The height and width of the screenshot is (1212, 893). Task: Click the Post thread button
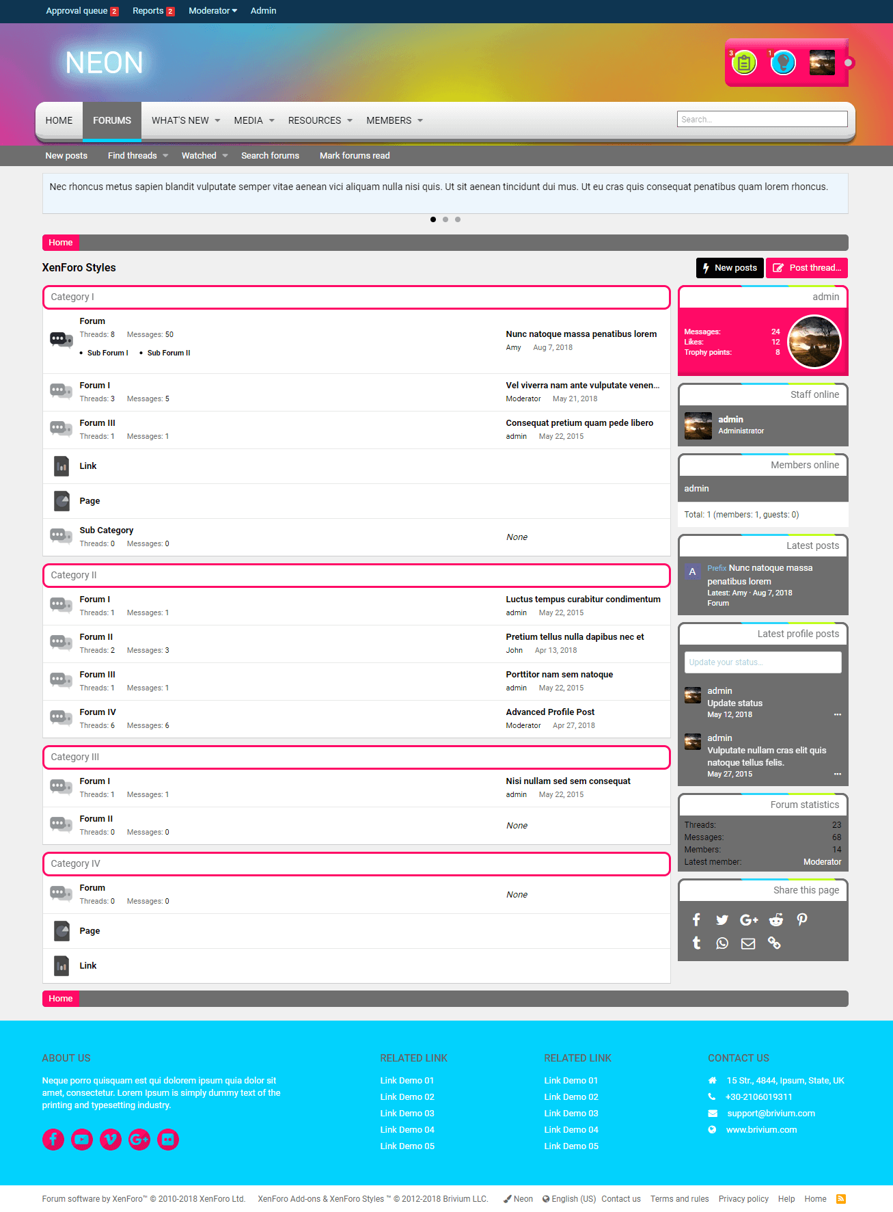point(807,268)
